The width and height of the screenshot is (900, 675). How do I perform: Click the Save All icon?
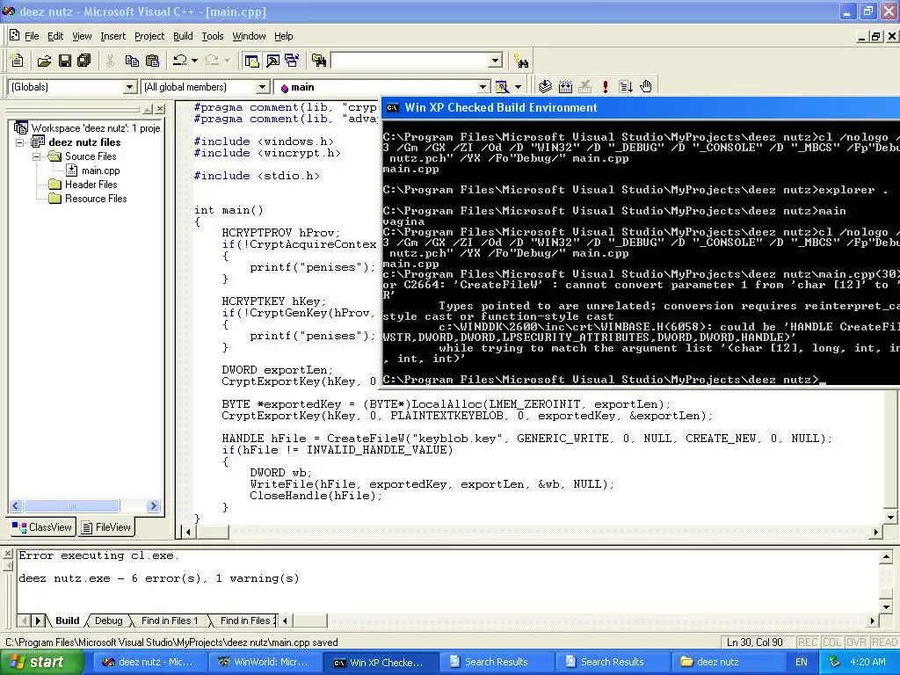84,61
